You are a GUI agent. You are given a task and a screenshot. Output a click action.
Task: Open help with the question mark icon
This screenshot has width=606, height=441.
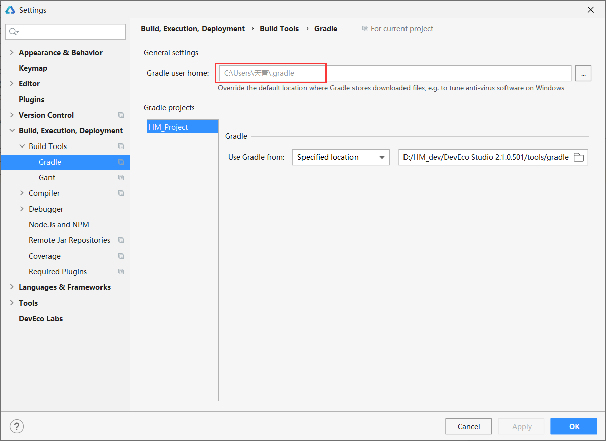pyautogui.click(x=17, y=426)
